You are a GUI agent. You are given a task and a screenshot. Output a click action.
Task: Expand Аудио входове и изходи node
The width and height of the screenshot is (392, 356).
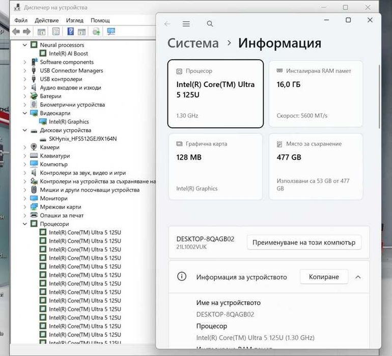point(25,88)
